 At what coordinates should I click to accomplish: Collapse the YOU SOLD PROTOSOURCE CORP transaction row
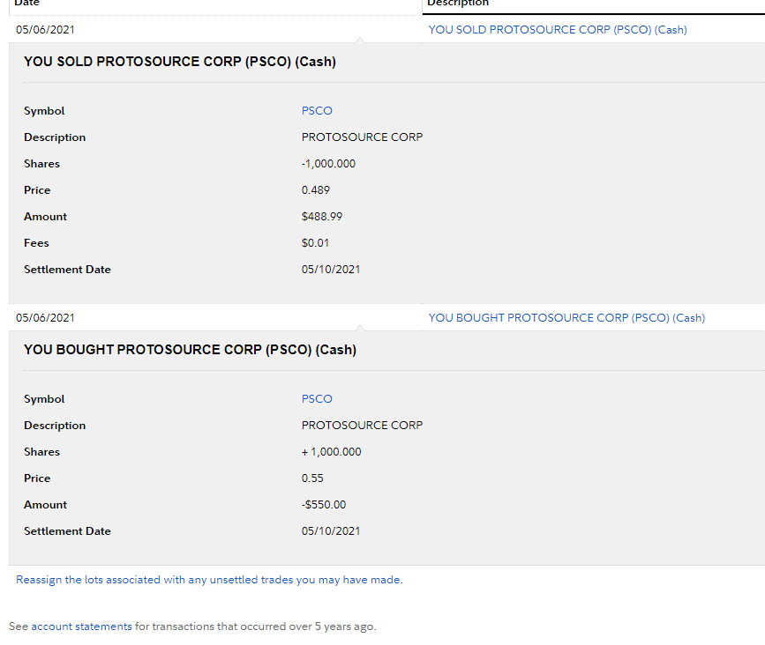coord(557,30)
